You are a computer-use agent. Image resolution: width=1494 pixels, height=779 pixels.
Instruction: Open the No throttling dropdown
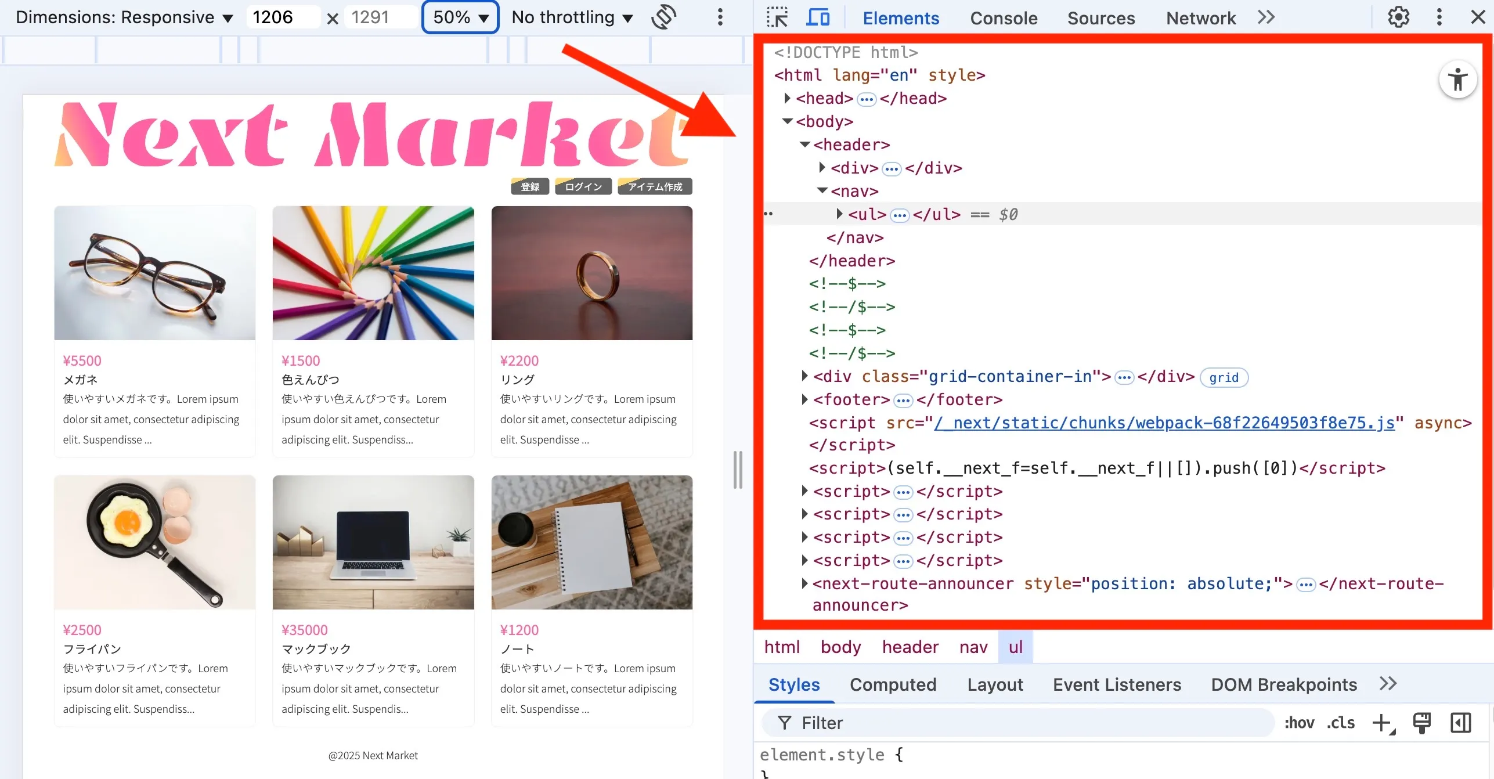click(x=572, y=17)
